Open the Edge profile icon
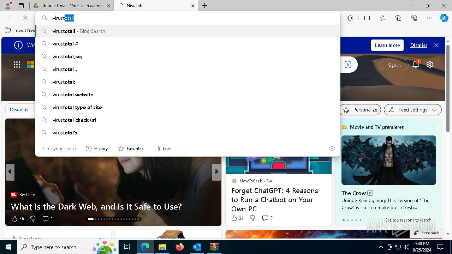 (x=8, y=6)
